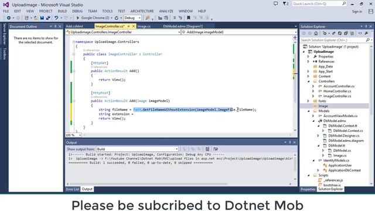Click the Save toolbar icon

[42, 18]
